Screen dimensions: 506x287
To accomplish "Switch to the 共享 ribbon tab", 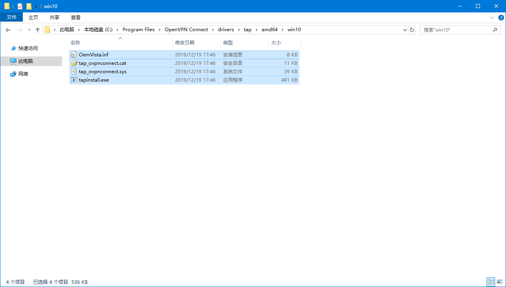I will click(54, 17).
